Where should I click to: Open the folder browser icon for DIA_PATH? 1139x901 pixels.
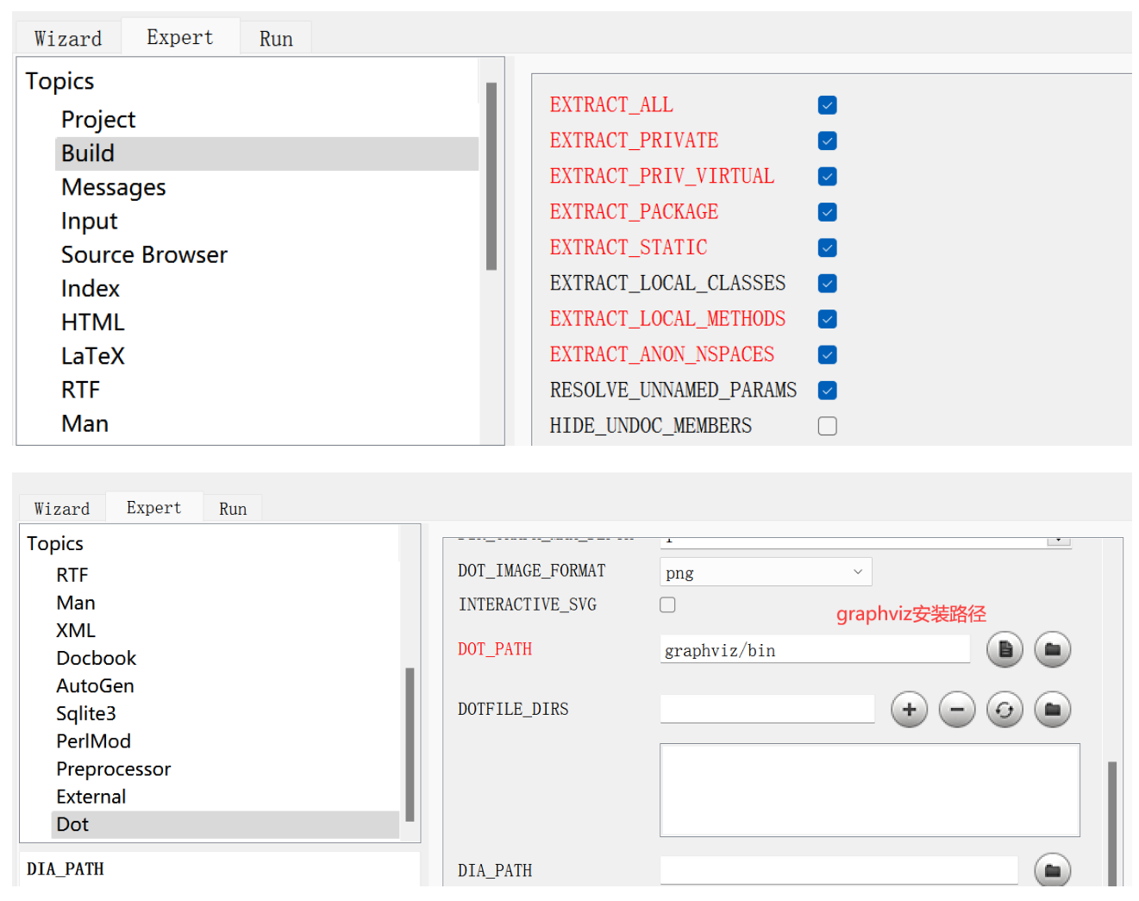coord(1052,870)
